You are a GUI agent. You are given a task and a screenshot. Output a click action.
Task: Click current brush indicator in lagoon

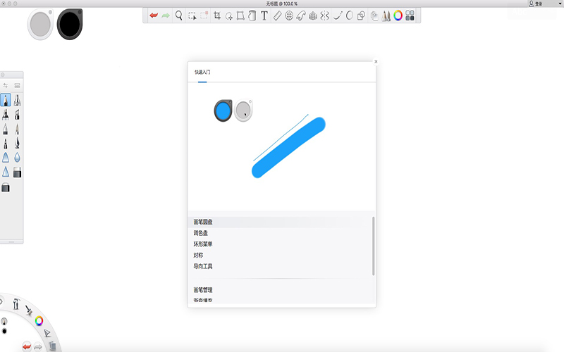click(4, 321)
